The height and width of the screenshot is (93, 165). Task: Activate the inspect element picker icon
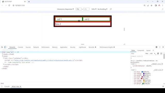2,47
